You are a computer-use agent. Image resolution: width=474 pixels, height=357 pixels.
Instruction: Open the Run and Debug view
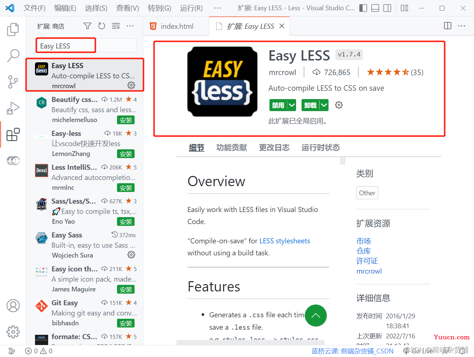[x=13, y=108]
